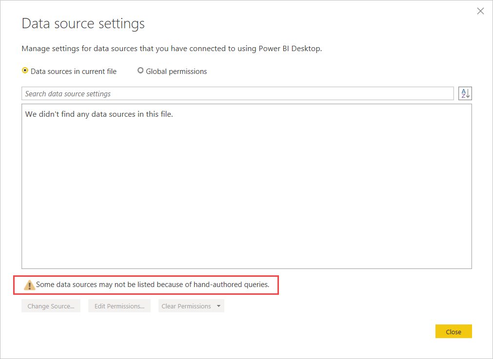The height and width of the screenshot is (359, 493).
Task: Click the A-Z sort icon
Action: (465, 93)
